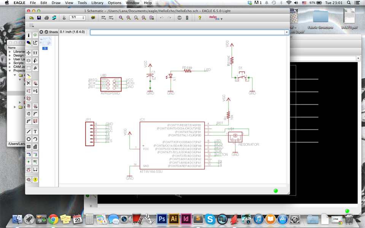This screenshot has width=365, height=228.
Task: Click the Run script (SCR) icon
Action: tap(103, 18)
